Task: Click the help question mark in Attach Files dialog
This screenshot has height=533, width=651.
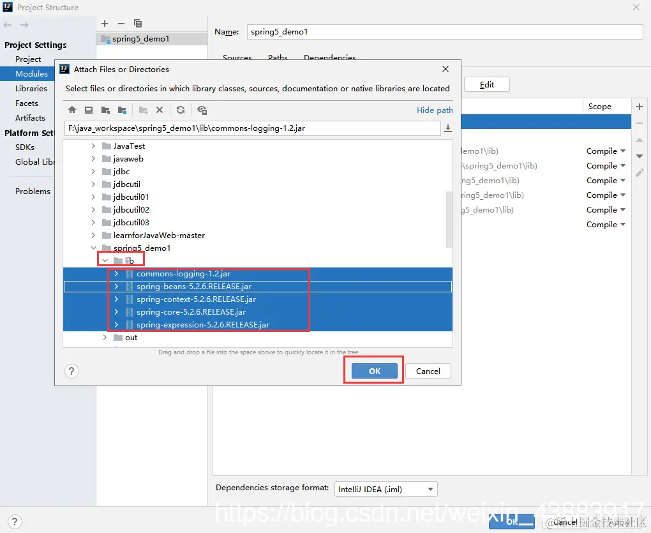Action: pyautogui.click(x=71, y=371)
